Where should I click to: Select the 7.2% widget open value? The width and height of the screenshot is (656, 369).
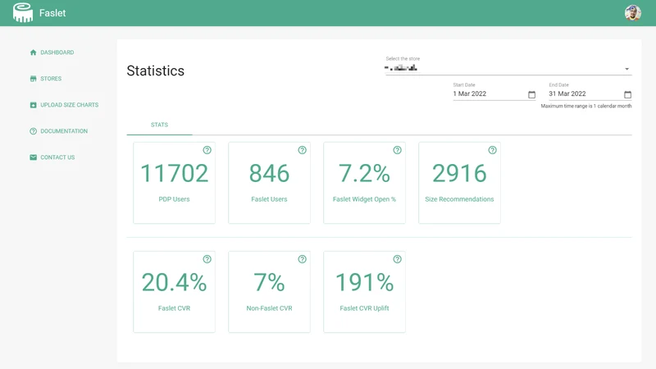364,174
